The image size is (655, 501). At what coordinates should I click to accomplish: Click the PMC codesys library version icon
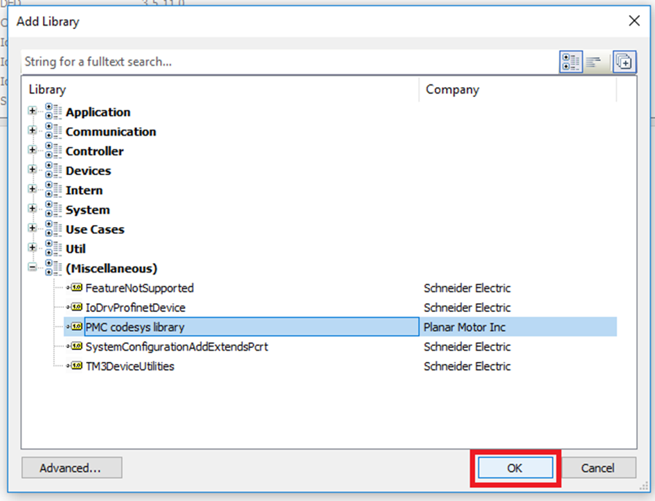coord(75,327)
